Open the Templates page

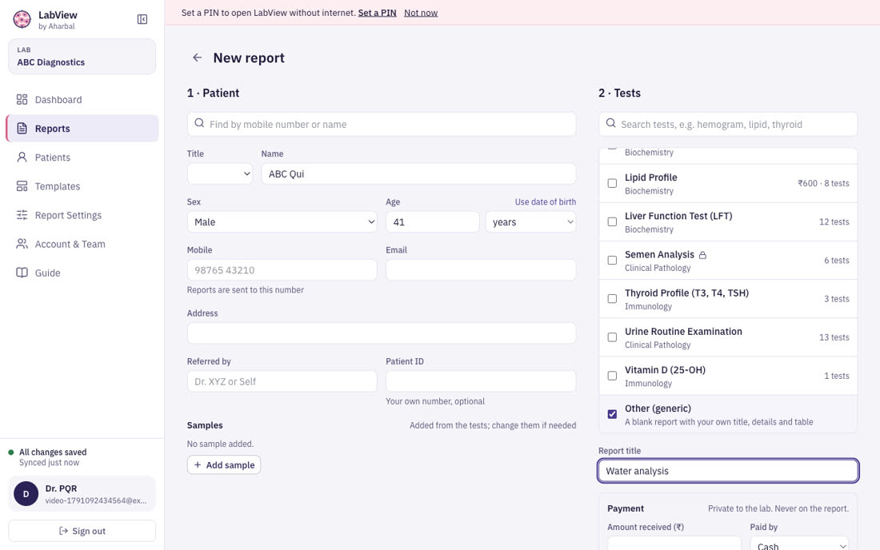[82, 186]
